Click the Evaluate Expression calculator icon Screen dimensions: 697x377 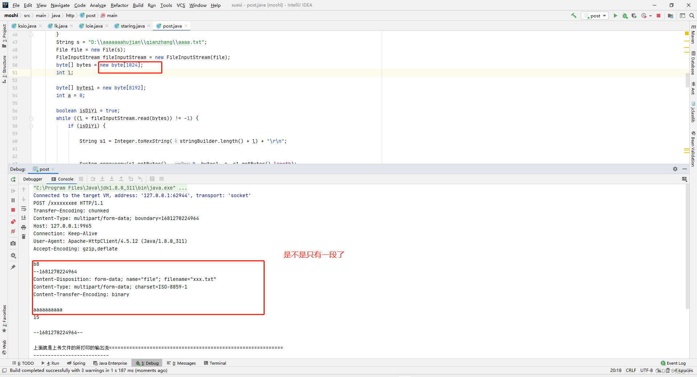click(152, 179)
